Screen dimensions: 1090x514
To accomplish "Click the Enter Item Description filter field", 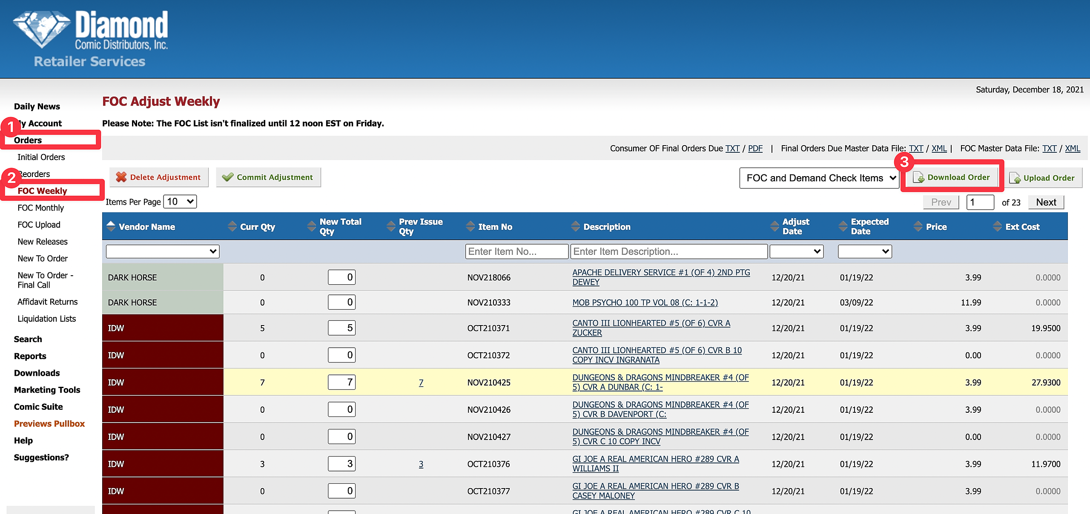I will 669,251.
